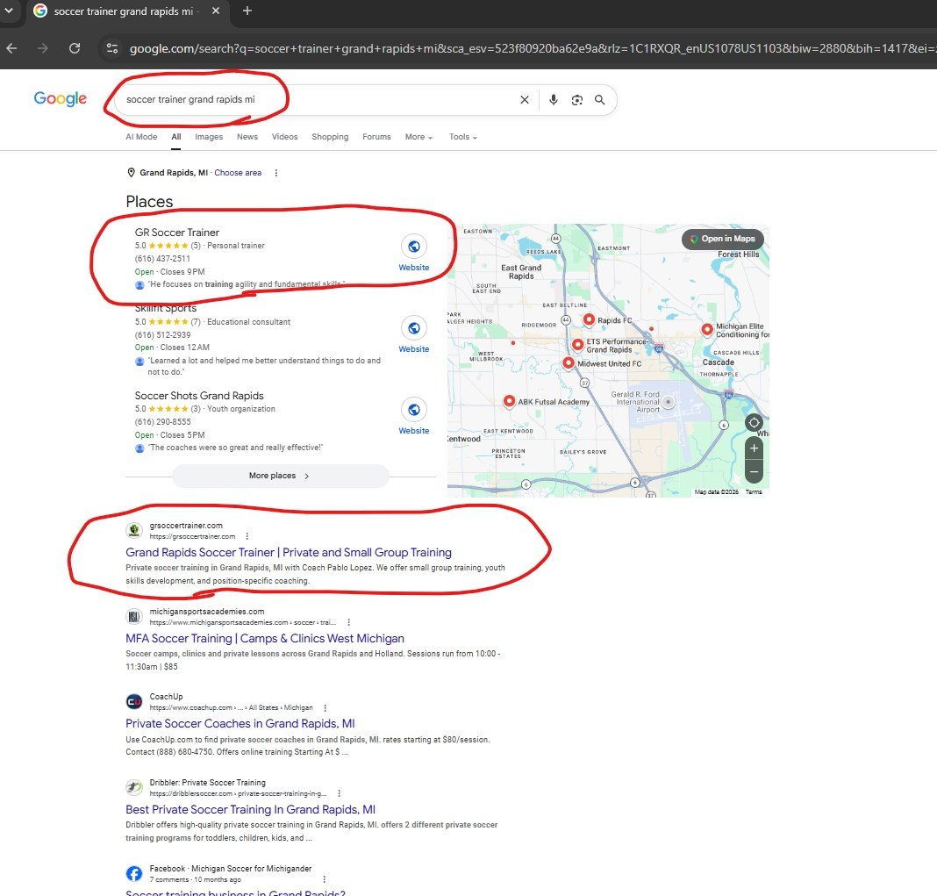The image size is (937, 896).
Task: Clear the search box with the X icon
Action: 524,100
